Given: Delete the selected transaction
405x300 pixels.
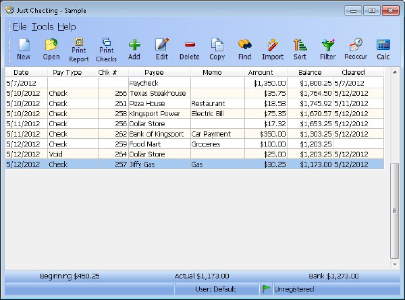Looking at the screenshot, I should [x=190, y=50].
